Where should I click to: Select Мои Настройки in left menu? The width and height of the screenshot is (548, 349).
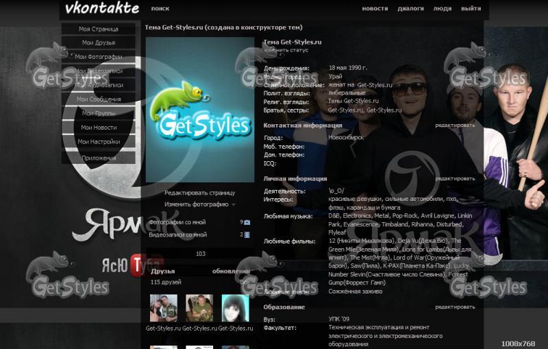coord(99,141)
